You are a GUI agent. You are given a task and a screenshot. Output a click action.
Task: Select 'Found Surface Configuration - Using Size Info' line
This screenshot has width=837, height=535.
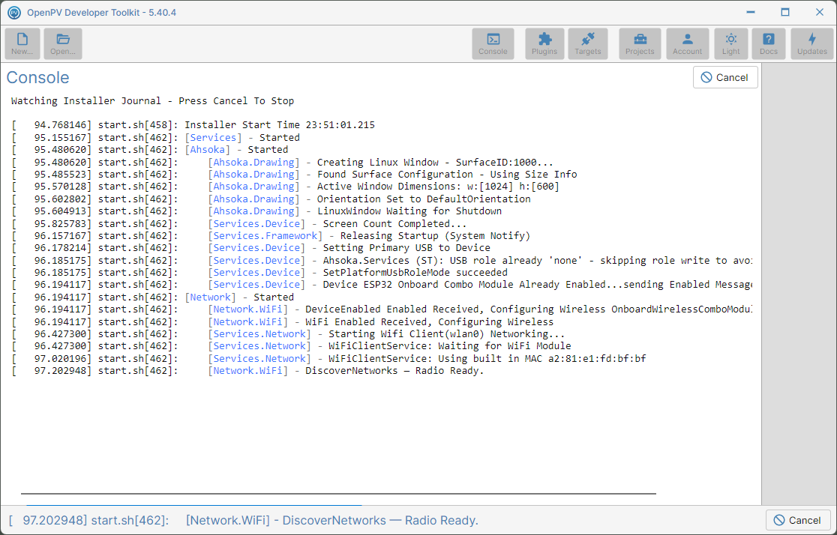tap(294, 175)
